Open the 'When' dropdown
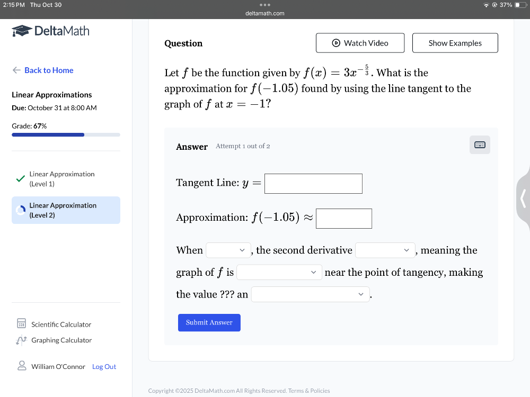530x397 pixels. (228, 250)
